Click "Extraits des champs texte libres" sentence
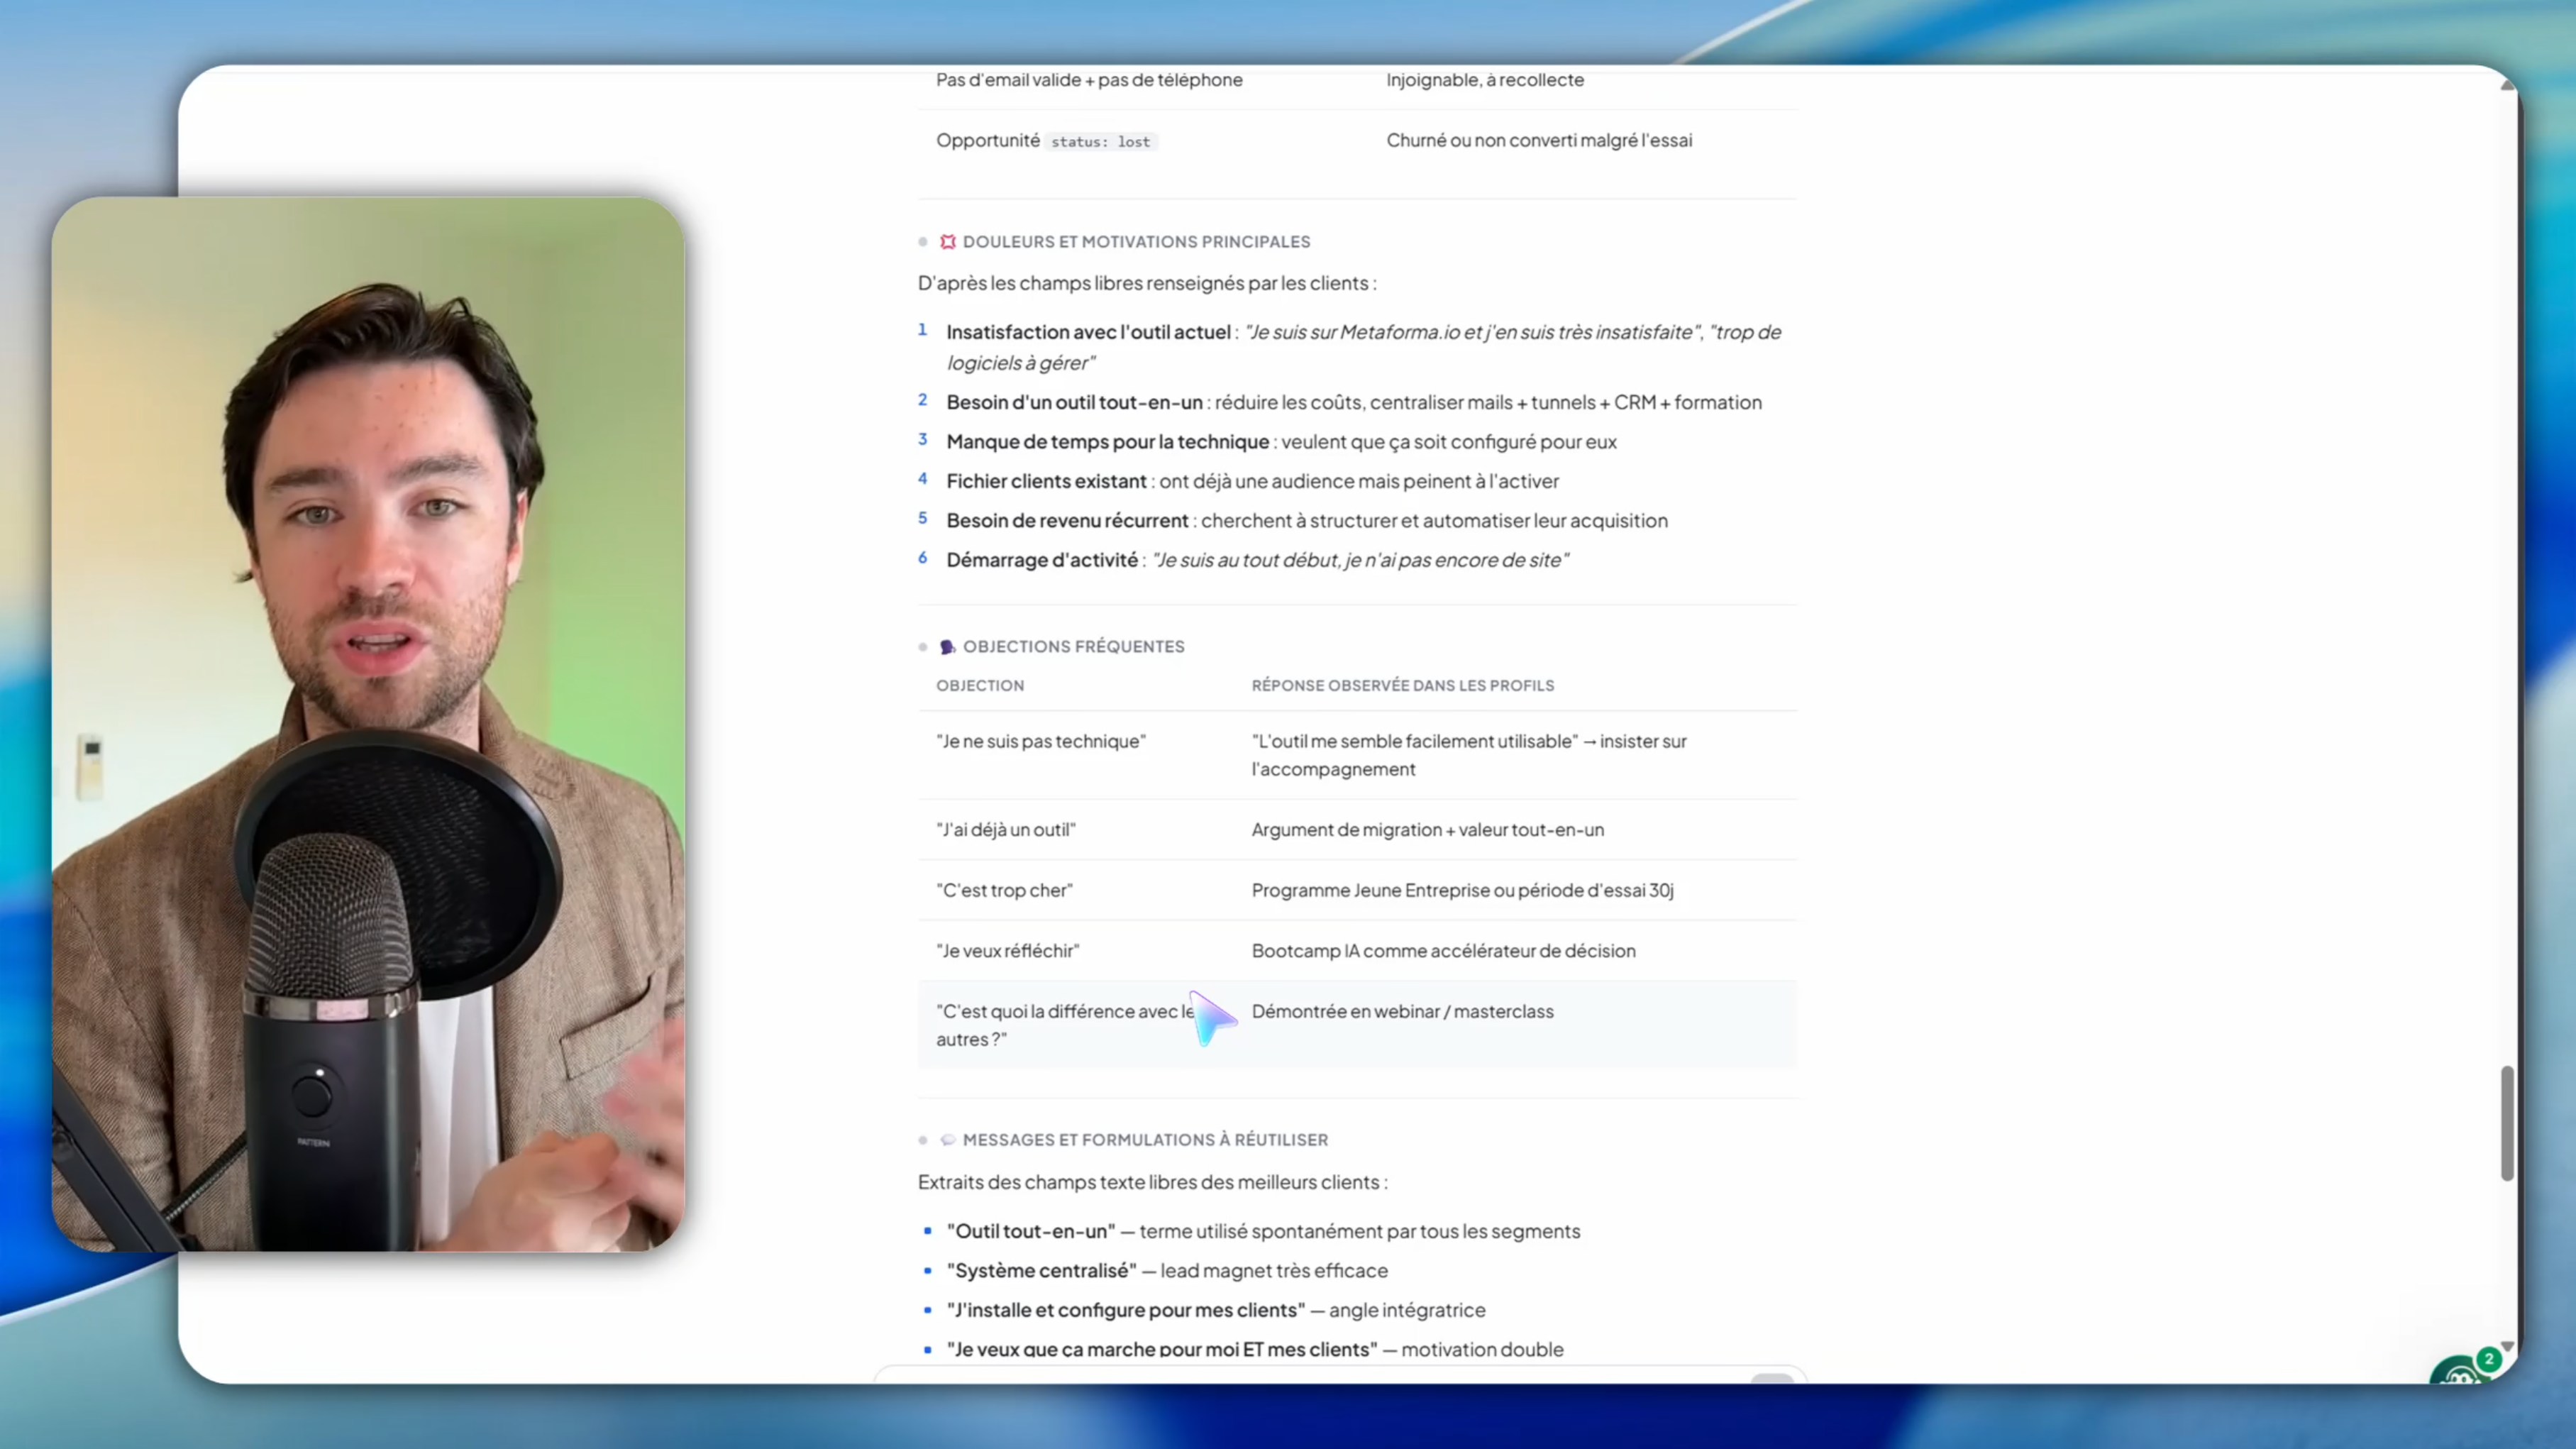2576x1449 pixels. (1152, 1182)
